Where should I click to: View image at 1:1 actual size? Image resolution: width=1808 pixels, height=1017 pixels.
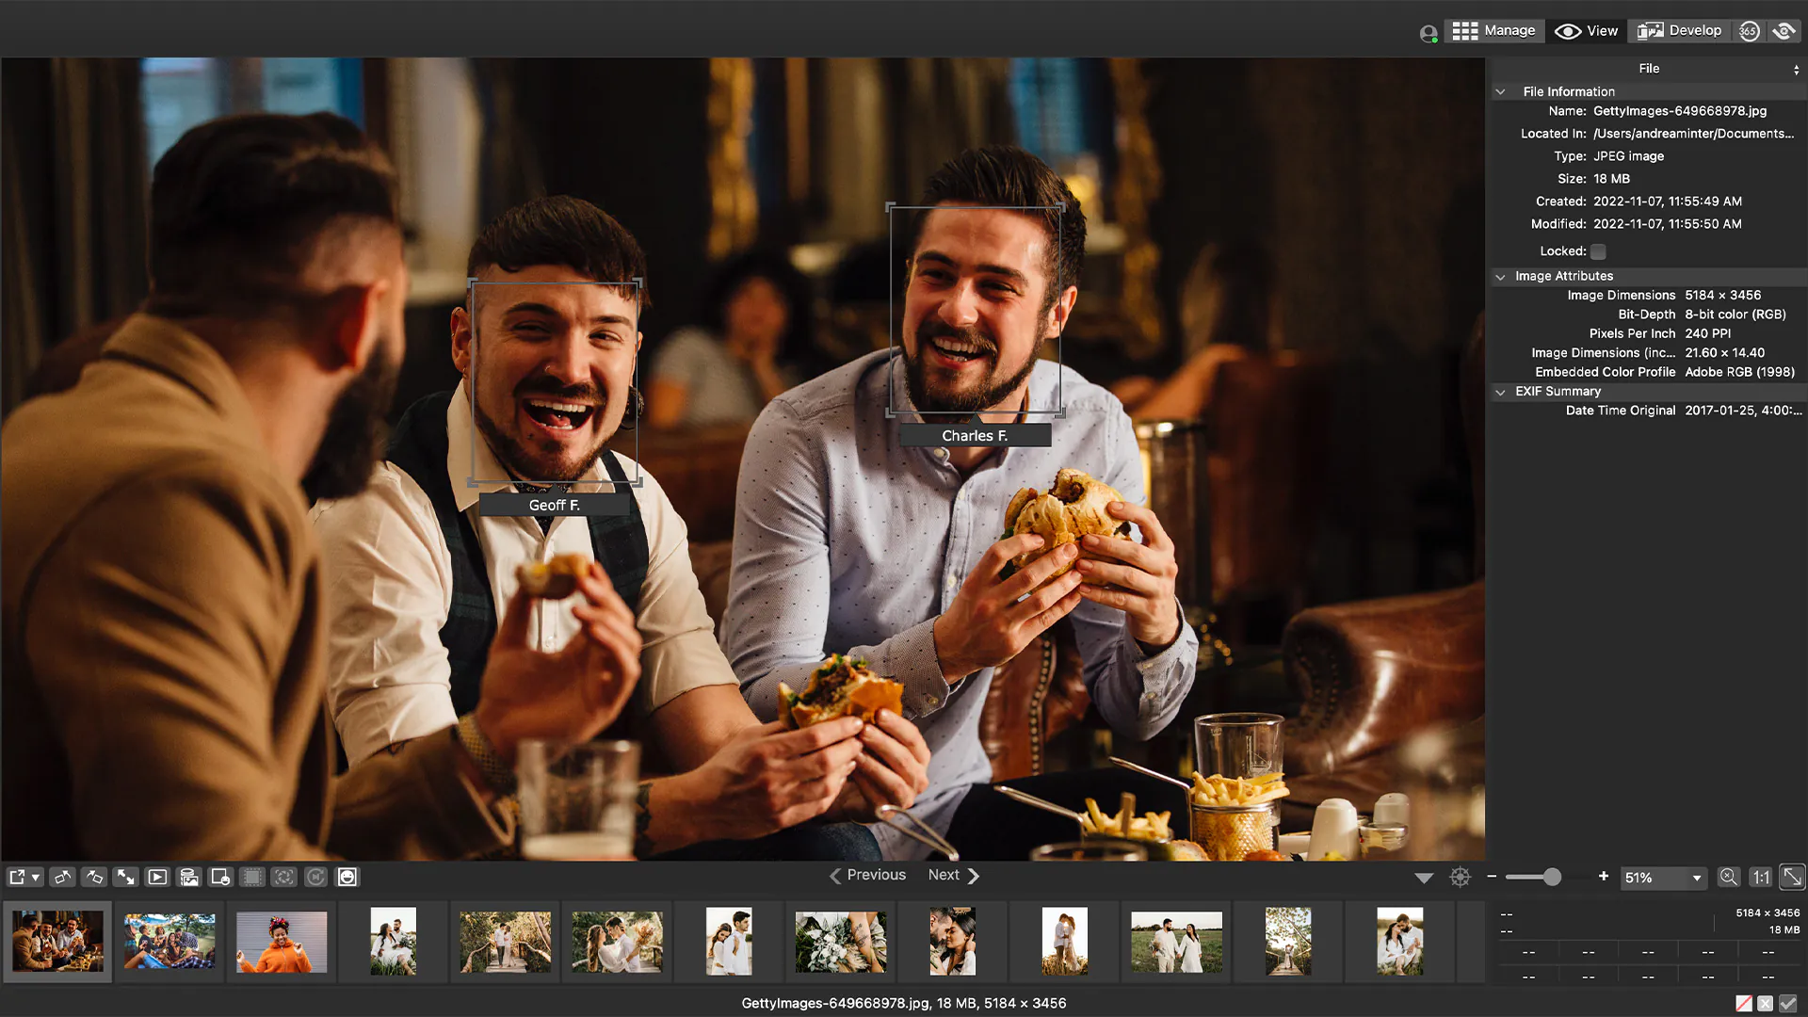pos(1762,877)
